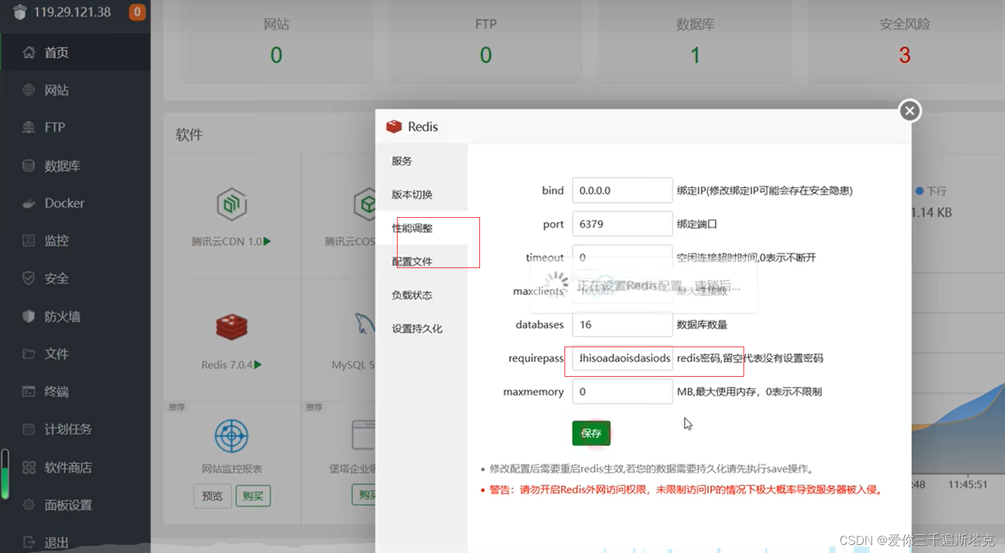Open the 设置持久化 tab
1005x553 pixels.
[x=421, y=328]
